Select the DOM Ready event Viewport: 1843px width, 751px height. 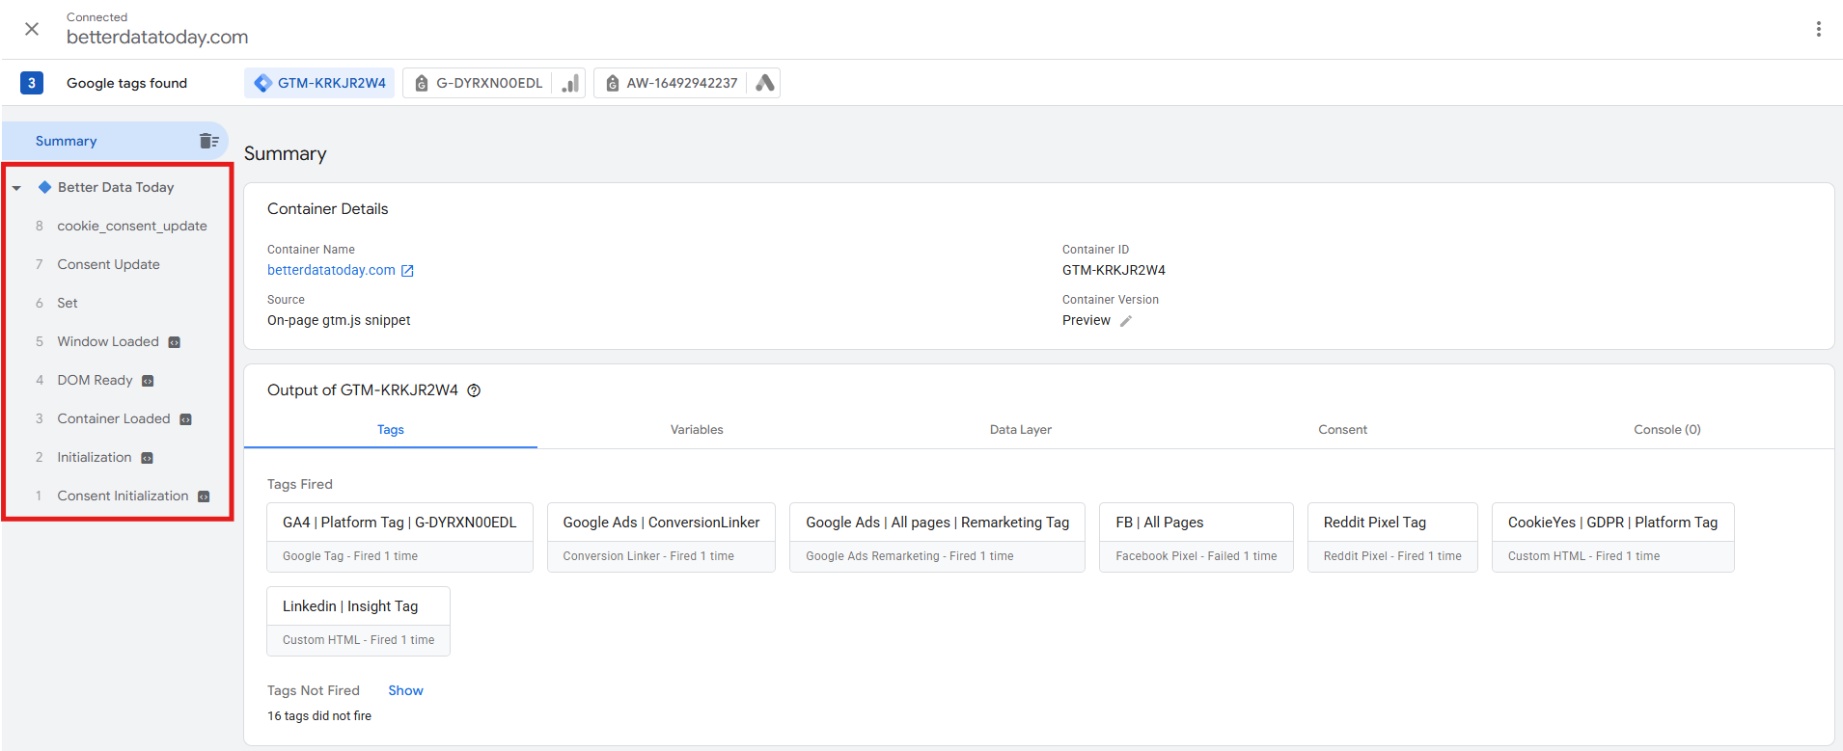[x=95, y=380]
